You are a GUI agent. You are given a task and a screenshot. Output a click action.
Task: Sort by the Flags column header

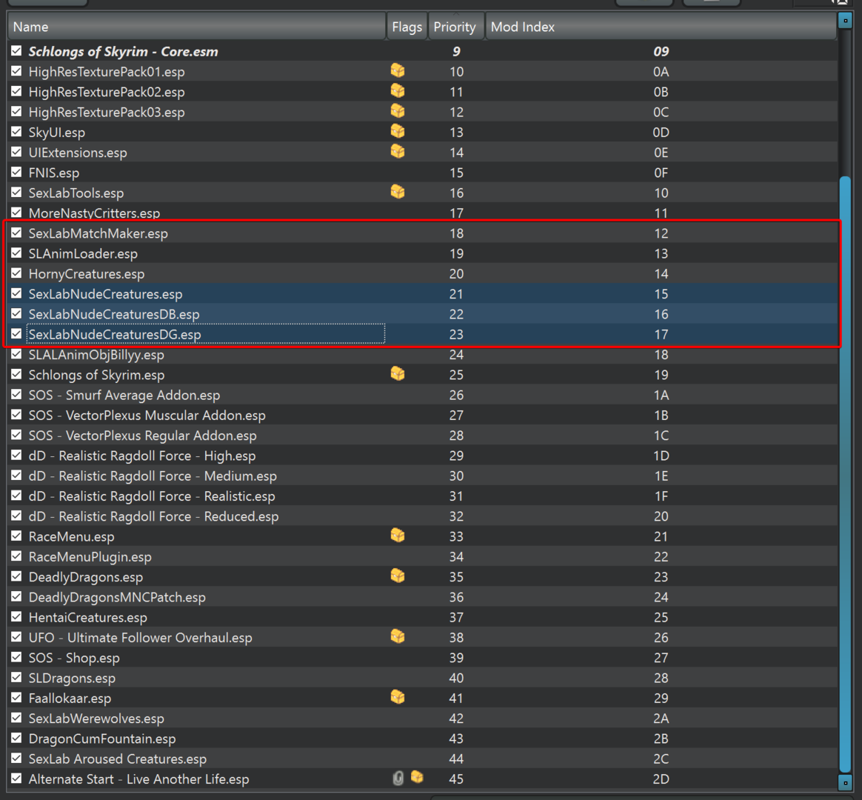[x=407, y=27]
